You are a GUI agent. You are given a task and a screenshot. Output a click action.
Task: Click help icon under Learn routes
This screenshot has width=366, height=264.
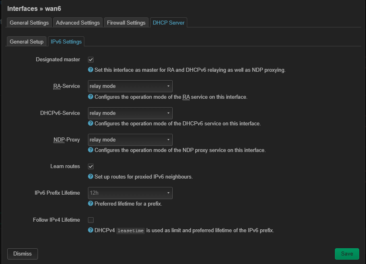[91, 177]
